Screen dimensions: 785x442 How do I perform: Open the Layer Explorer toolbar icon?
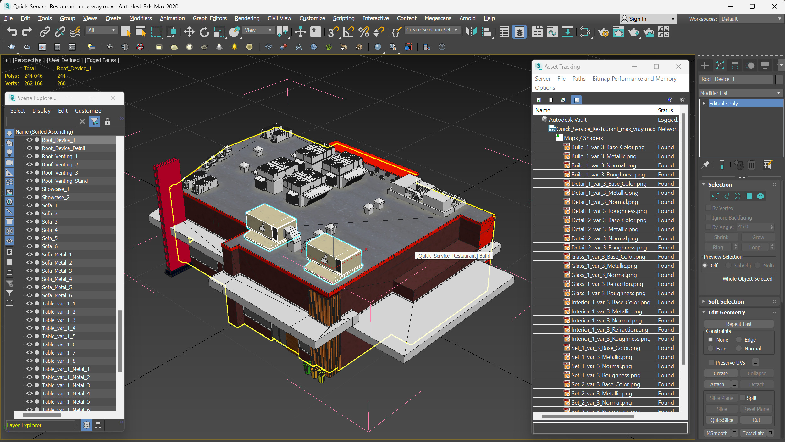519,31
